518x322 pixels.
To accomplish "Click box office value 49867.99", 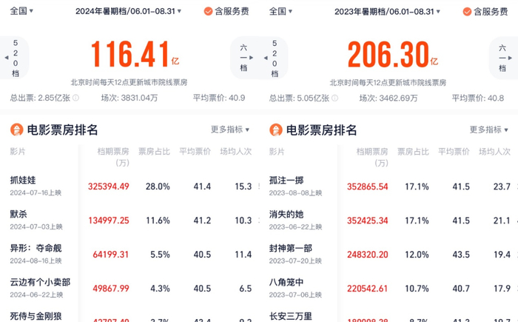I will click(x=111, y=289).
